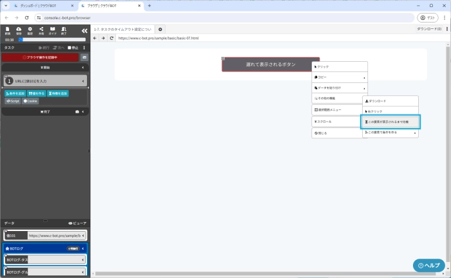The width and height of the screenshot is (451, 278).
Task: Open the 設定 gear settings icon
Action: pos(30,30)
